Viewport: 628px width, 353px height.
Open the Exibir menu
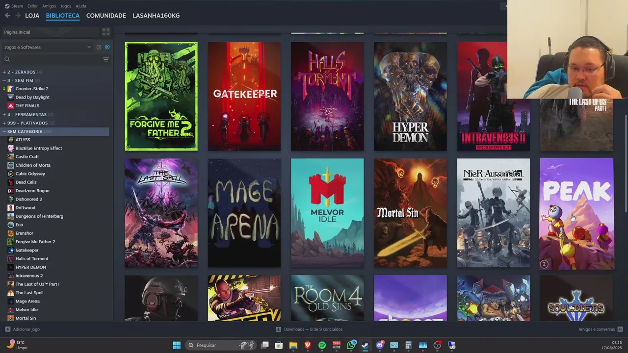pyautogui.click(x=32, y=6)
